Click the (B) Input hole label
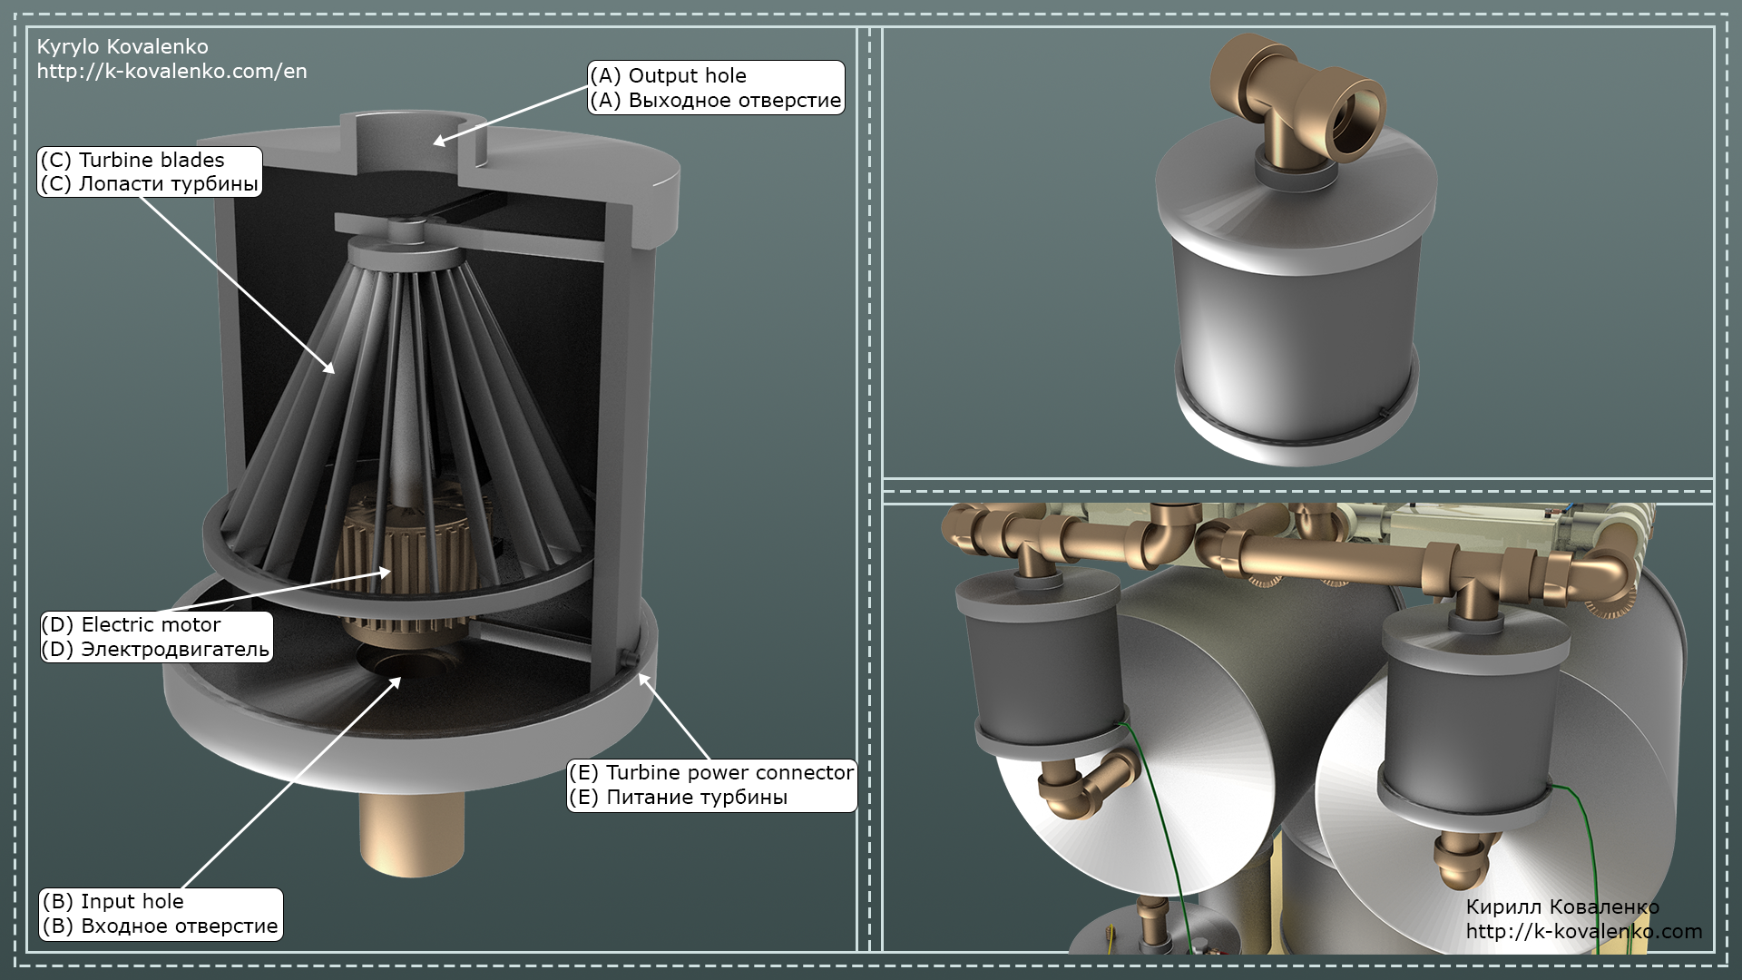Viewport: 1742px width, 980px height. (x=161, y=914)
